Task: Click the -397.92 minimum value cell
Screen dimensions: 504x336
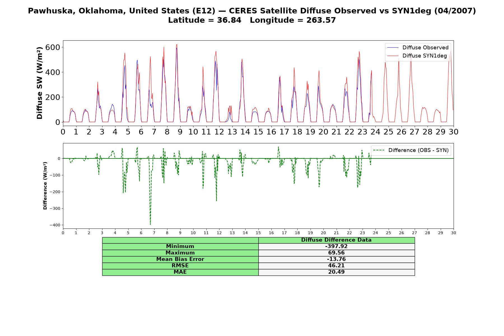Action: [x=336, y=246]
